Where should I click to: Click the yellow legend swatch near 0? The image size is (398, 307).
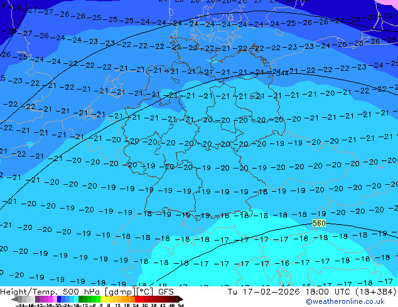102,299
